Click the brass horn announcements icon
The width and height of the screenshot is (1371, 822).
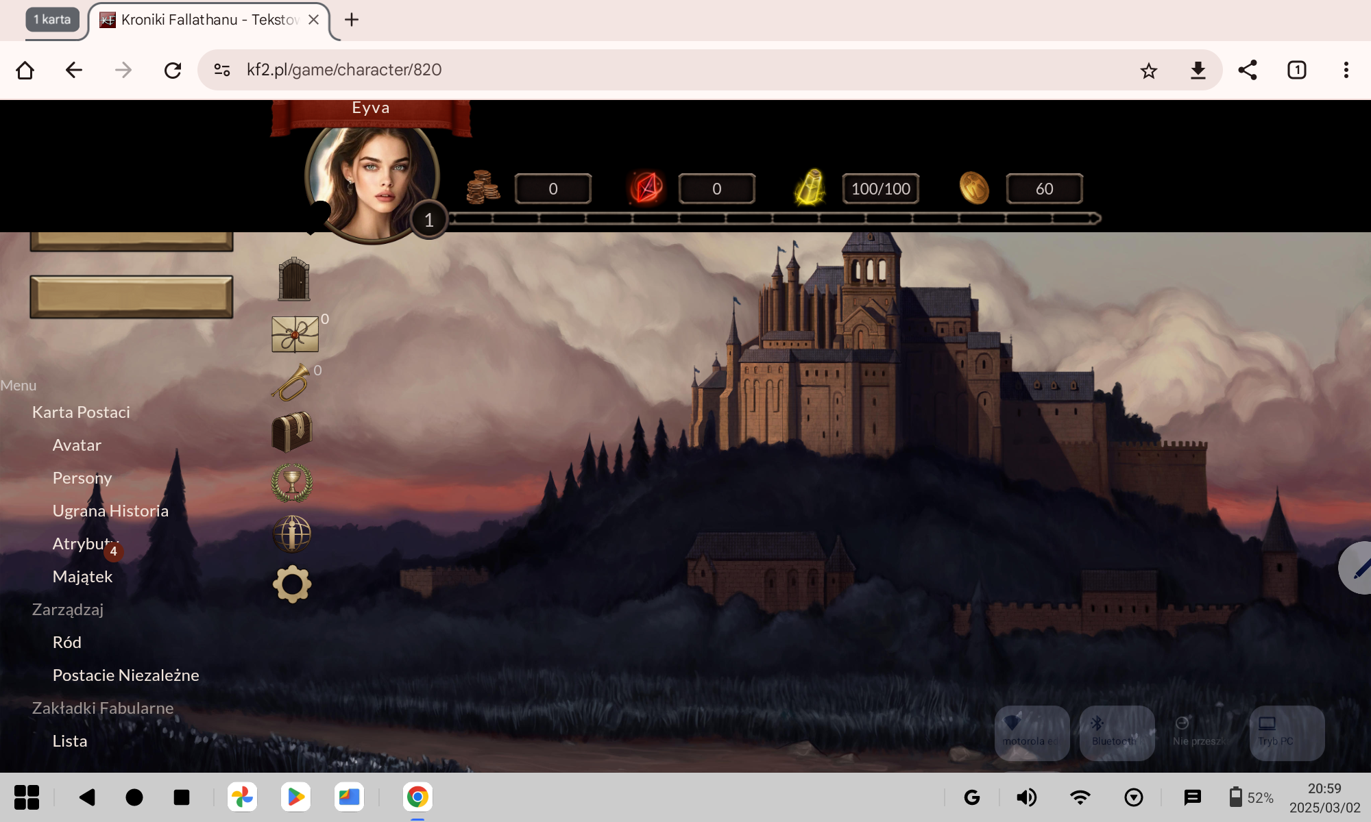tap(291, 384)
